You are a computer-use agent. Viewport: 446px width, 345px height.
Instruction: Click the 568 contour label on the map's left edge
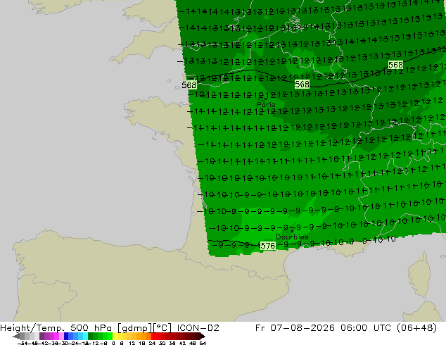pyautogui.click(x=189, y=84)
